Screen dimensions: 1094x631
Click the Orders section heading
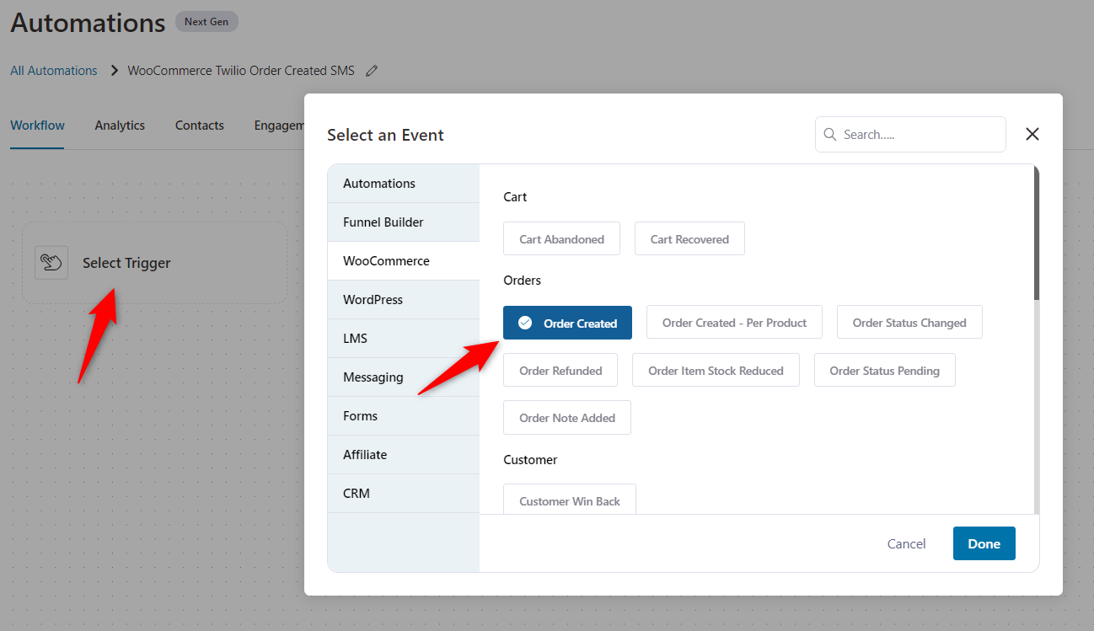tap(523, 280)
